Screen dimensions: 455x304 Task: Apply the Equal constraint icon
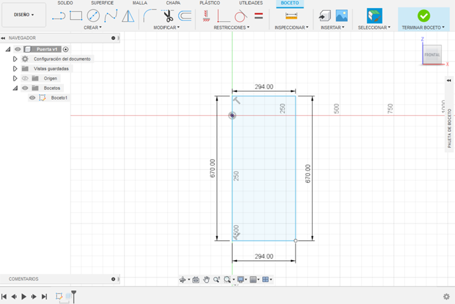point(259,16)
